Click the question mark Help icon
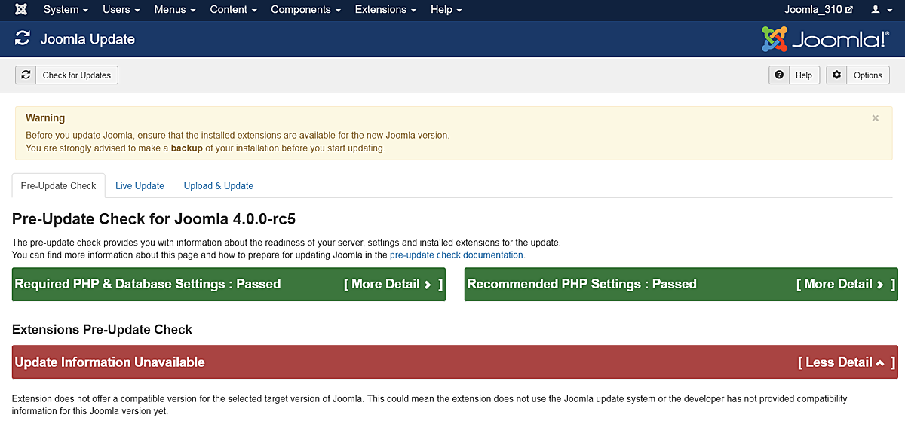The width and height of the screenshot is (905, 421). click(779, 75)
